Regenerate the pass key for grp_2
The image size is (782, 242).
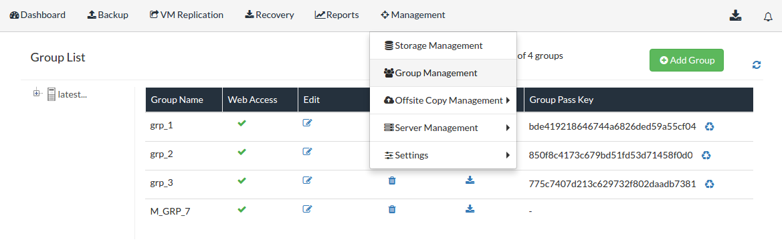(706, 155)
